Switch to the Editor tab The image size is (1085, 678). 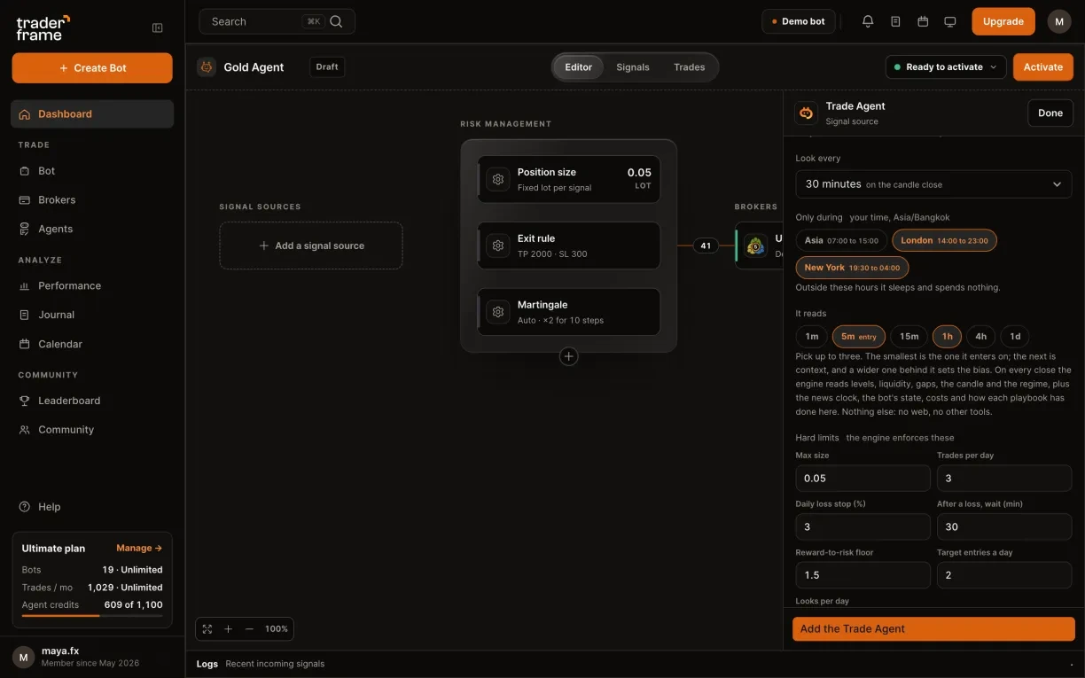(x=579, y=67)
